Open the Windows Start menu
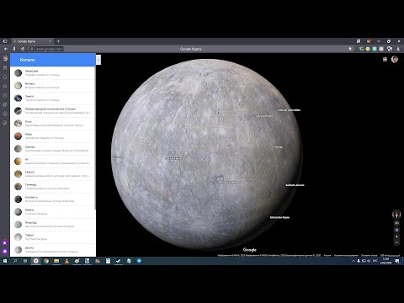Viewport: 404px width, 303px height. click(5, 261)
